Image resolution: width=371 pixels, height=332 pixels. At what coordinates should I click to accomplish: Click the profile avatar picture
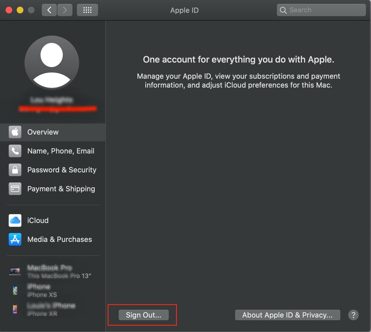[x=52, y=63]
